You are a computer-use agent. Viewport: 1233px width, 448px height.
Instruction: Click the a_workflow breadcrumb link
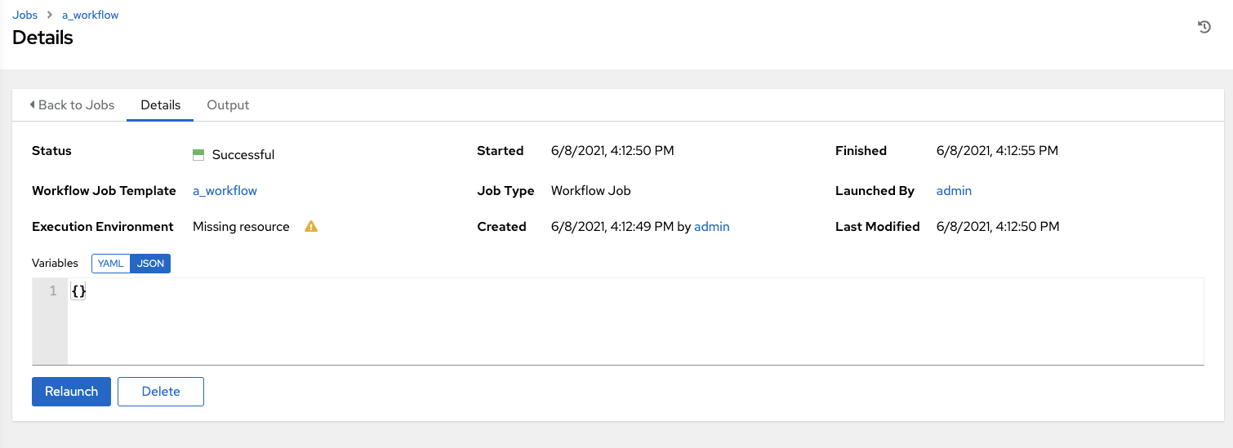[90, 15]
